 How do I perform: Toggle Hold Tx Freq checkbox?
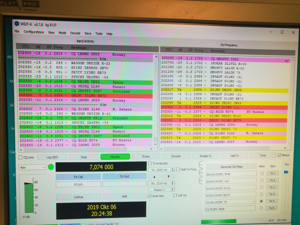[x=178, y=169]
